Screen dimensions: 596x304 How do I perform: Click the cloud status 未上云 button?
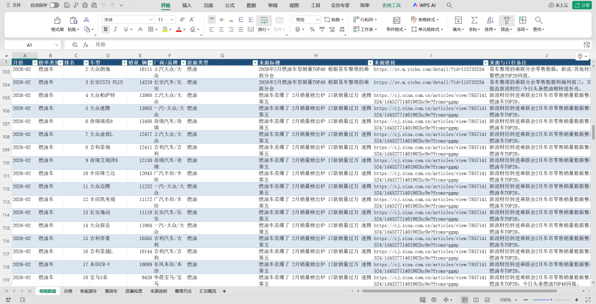(x=558, y=6)
